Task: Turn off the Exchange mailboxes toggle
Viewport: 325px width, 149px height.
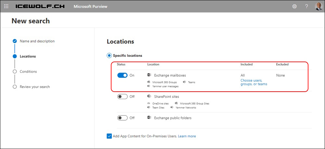Action: pos(122,75)
